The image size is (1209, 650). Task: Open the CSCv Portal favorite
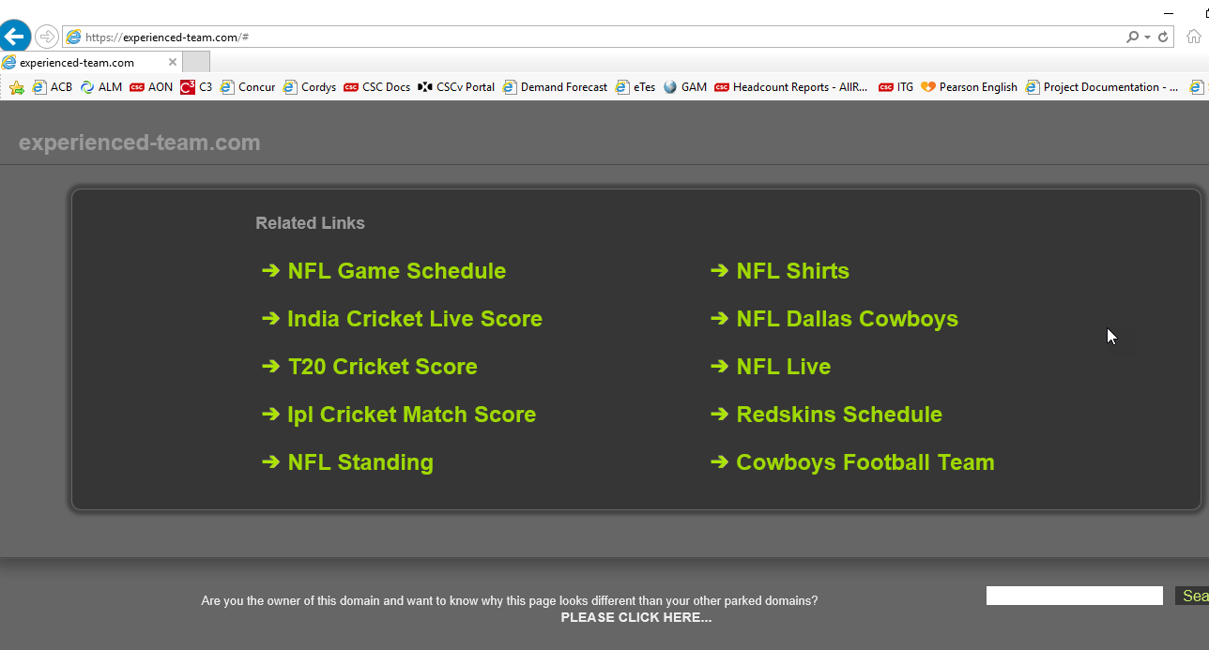456,87
